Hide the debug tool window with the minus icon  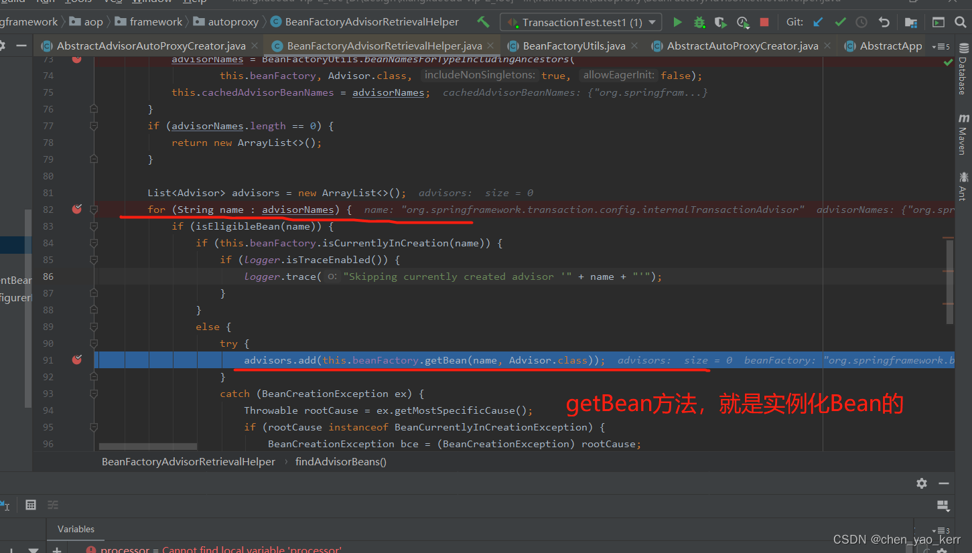click(x=943, y=483)
